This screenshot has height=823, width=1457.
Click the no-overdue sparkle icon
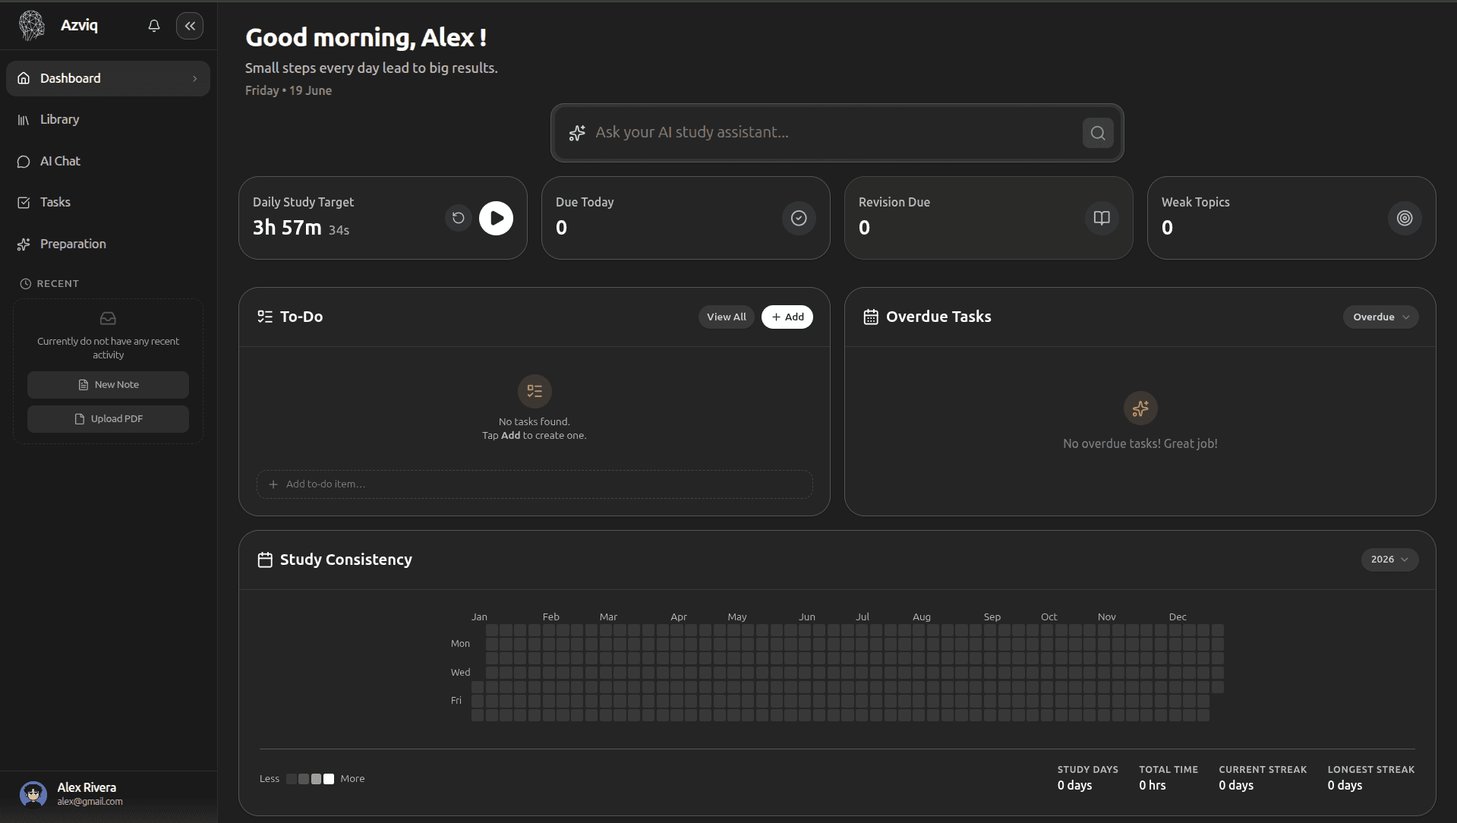pyautogui.click(x=1140, y=408)
